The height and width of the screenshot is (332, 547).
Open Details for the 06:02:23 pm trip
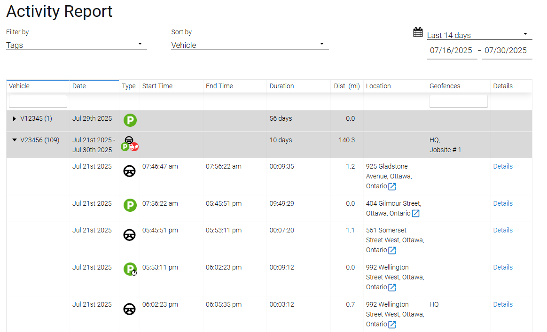(502, 304)
